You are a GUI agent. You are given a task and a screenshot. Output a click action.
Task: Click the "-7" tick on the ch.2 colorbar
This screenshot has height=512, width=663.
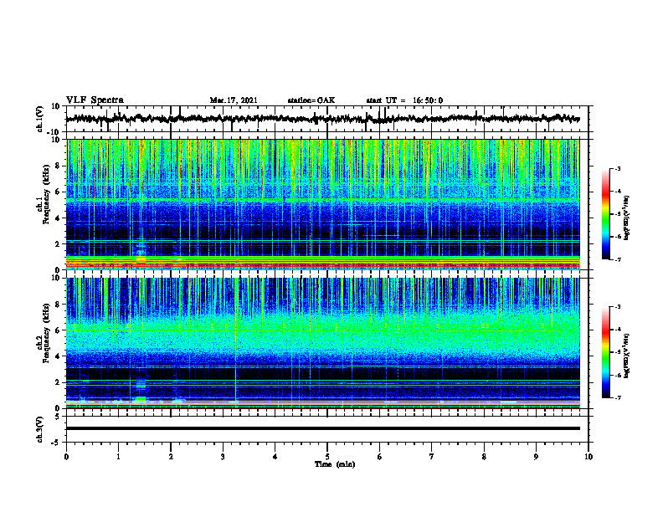(x=618, y=397)
